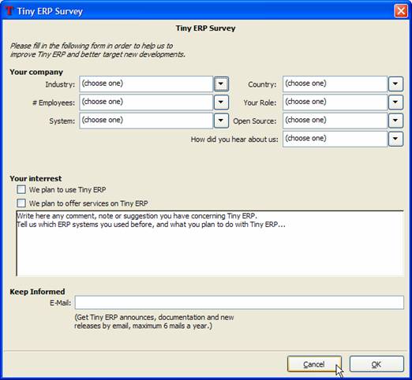Enable 'We plan to use Tiny ERP'
412x380 pixels.
(x=21, y=189)
